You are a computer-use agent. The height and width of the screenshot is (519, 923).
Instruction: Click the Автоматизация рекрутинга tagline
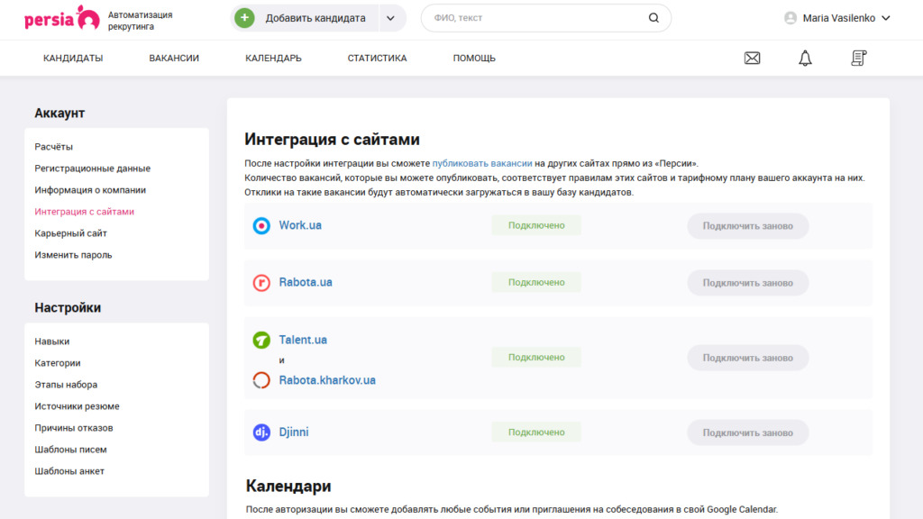click(x=140, y=21)
